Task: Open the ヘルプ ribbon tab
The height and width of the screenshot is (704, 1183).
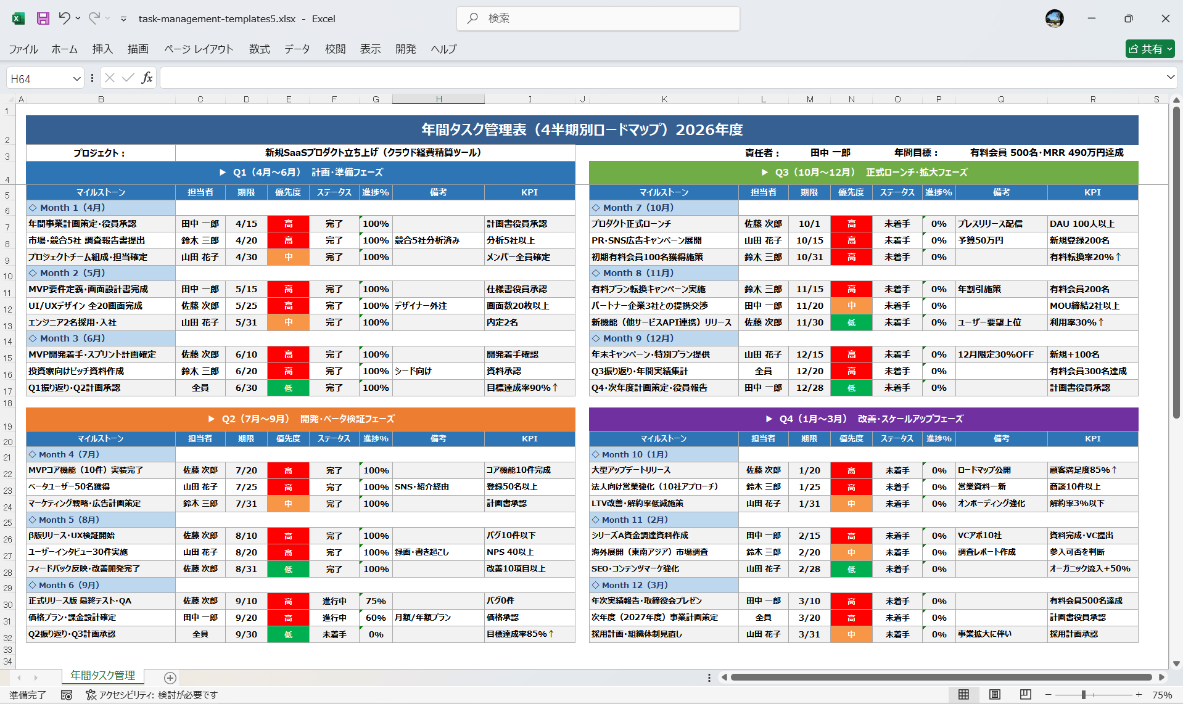Action: coord(443,49)
